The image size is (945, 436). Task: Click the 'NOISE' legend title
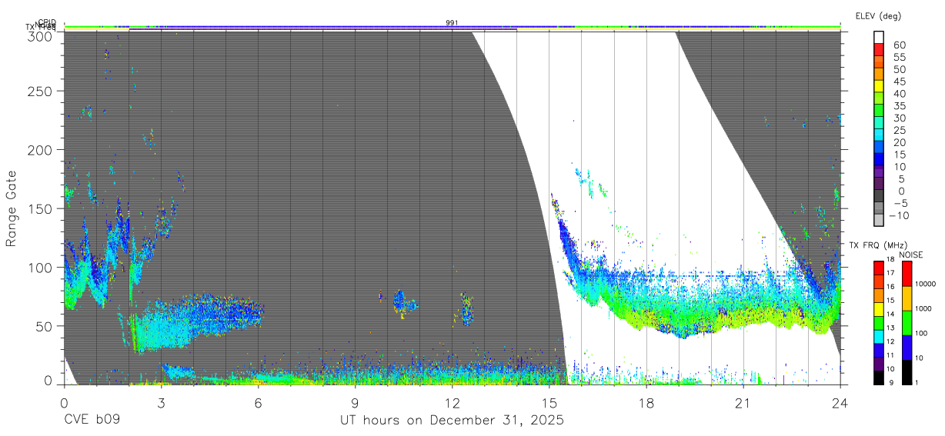point(913,255)
